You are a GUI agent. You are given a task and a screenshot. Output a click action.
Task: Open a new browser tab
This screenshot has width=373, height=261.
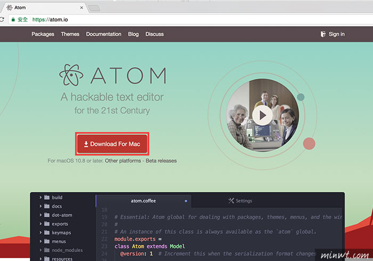[x=94, y=9]
